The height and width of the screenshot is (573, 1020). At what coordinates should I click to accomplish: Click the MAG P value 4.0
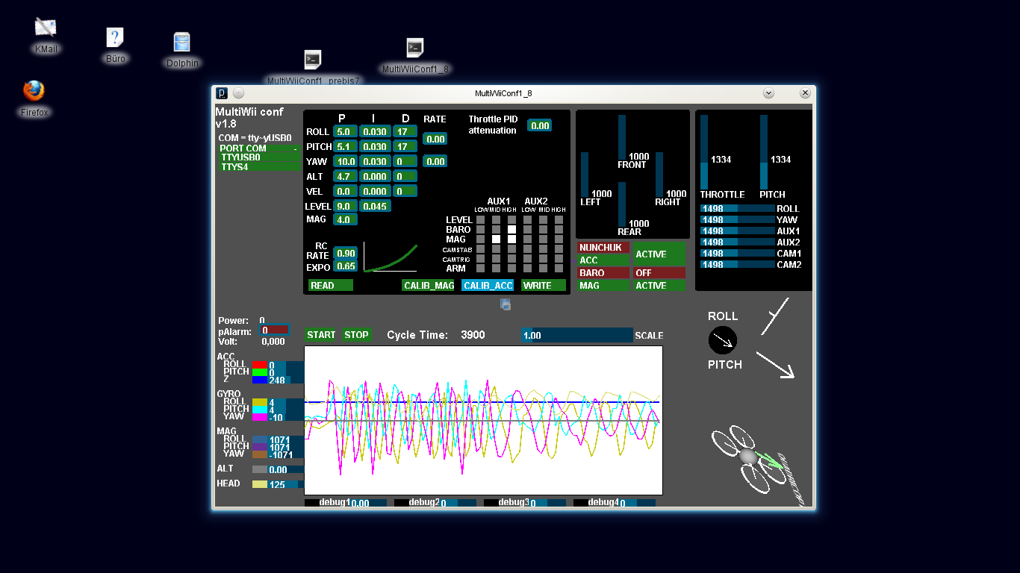(x=345, y=219)
